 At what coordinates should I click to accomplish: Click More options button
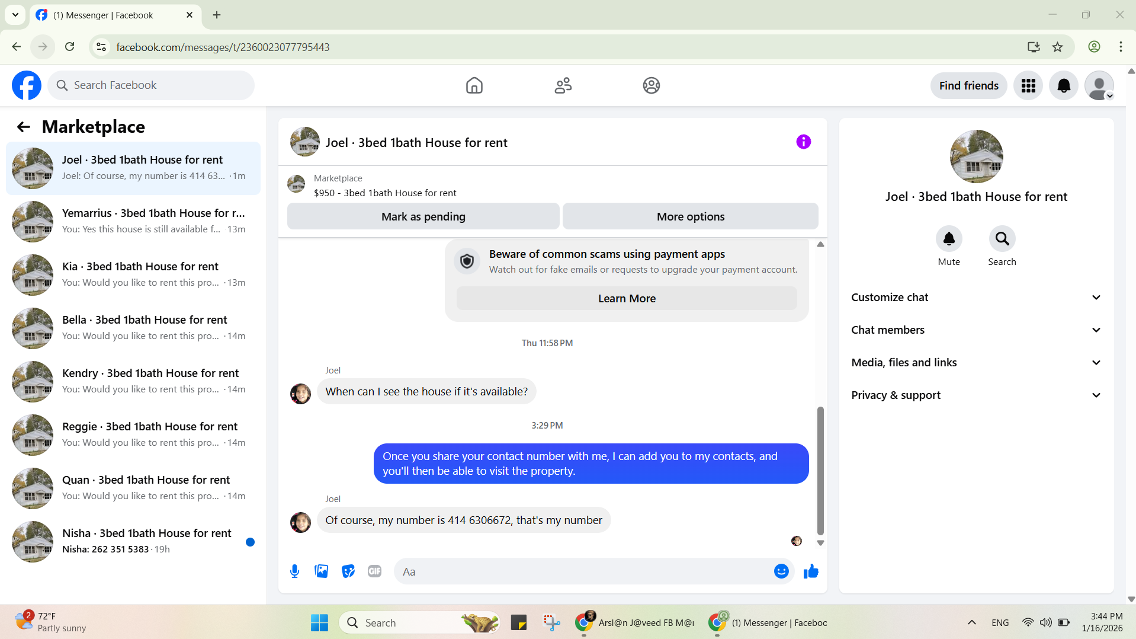tap(690, 216)
